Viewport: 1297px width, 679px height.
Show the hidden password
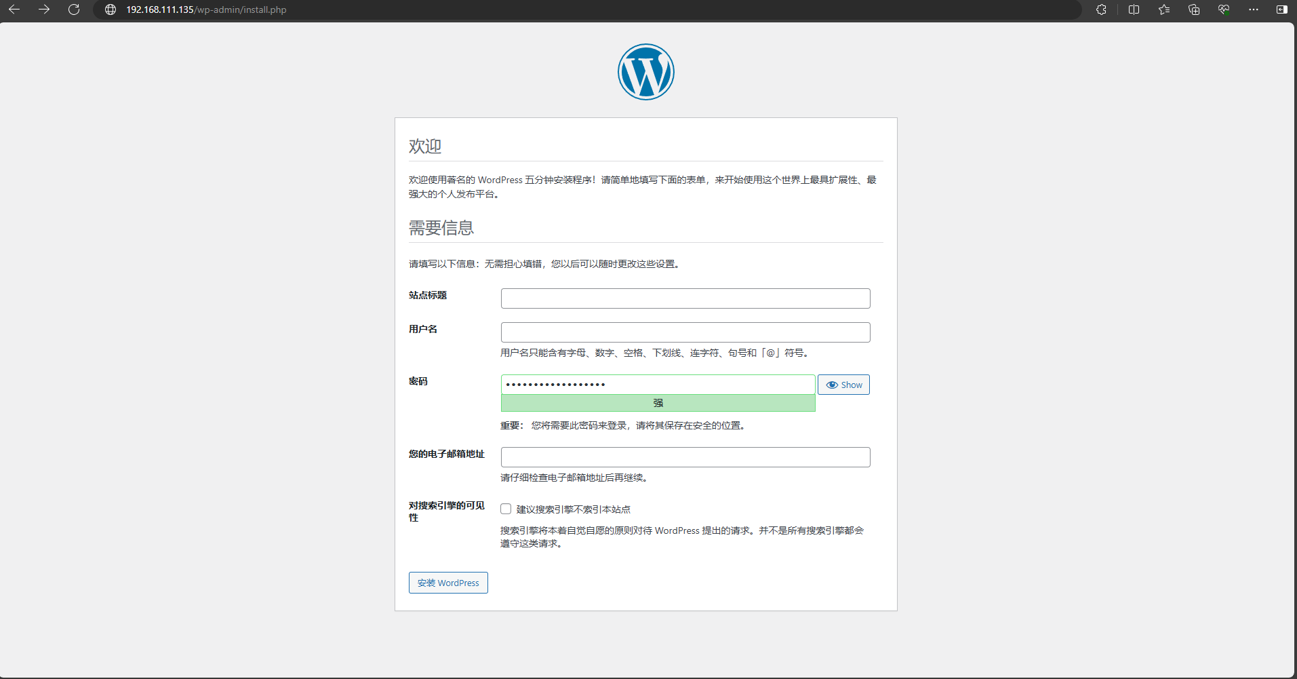843,385
